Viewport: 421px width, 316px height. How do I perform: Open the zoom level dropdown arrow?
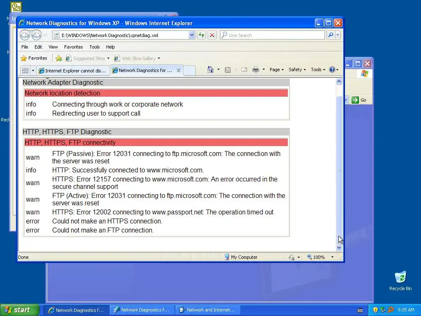point(332,257)
